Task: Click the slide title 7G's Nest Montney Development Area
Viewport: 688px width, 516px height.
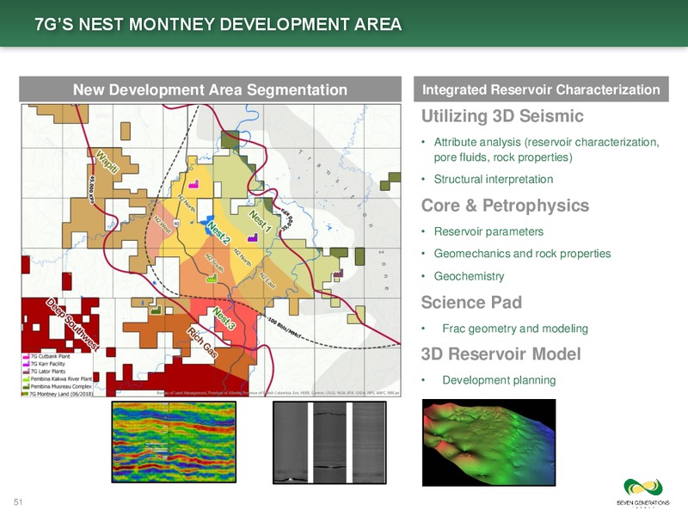Action: pyautogui.click(x=218, y=24)
